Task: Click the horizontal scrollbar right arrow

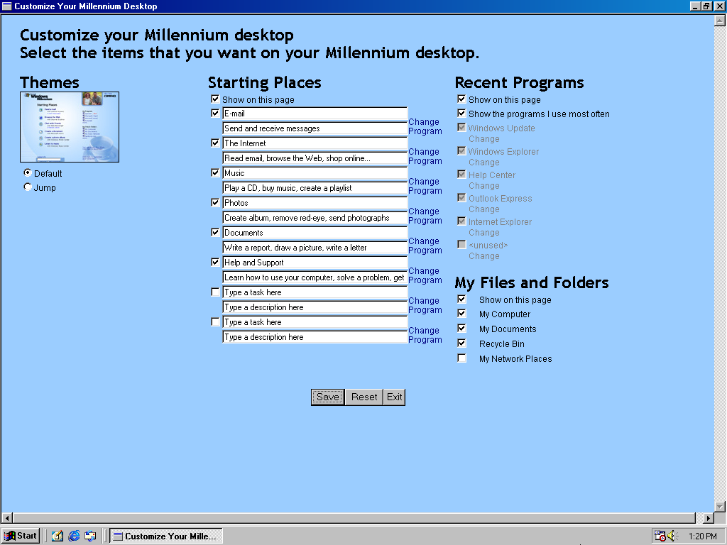Action: 709,518
